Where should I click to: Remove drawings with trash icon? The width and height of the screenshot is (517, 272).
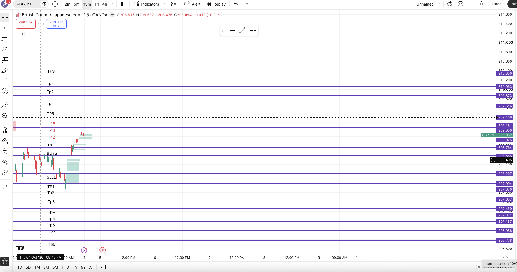[5, 187]
